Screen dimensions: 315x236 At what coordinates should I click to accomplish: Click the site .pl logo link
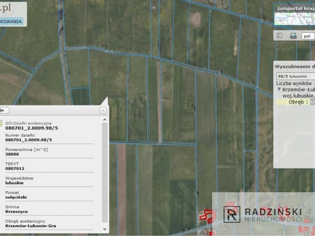[5, 8]
